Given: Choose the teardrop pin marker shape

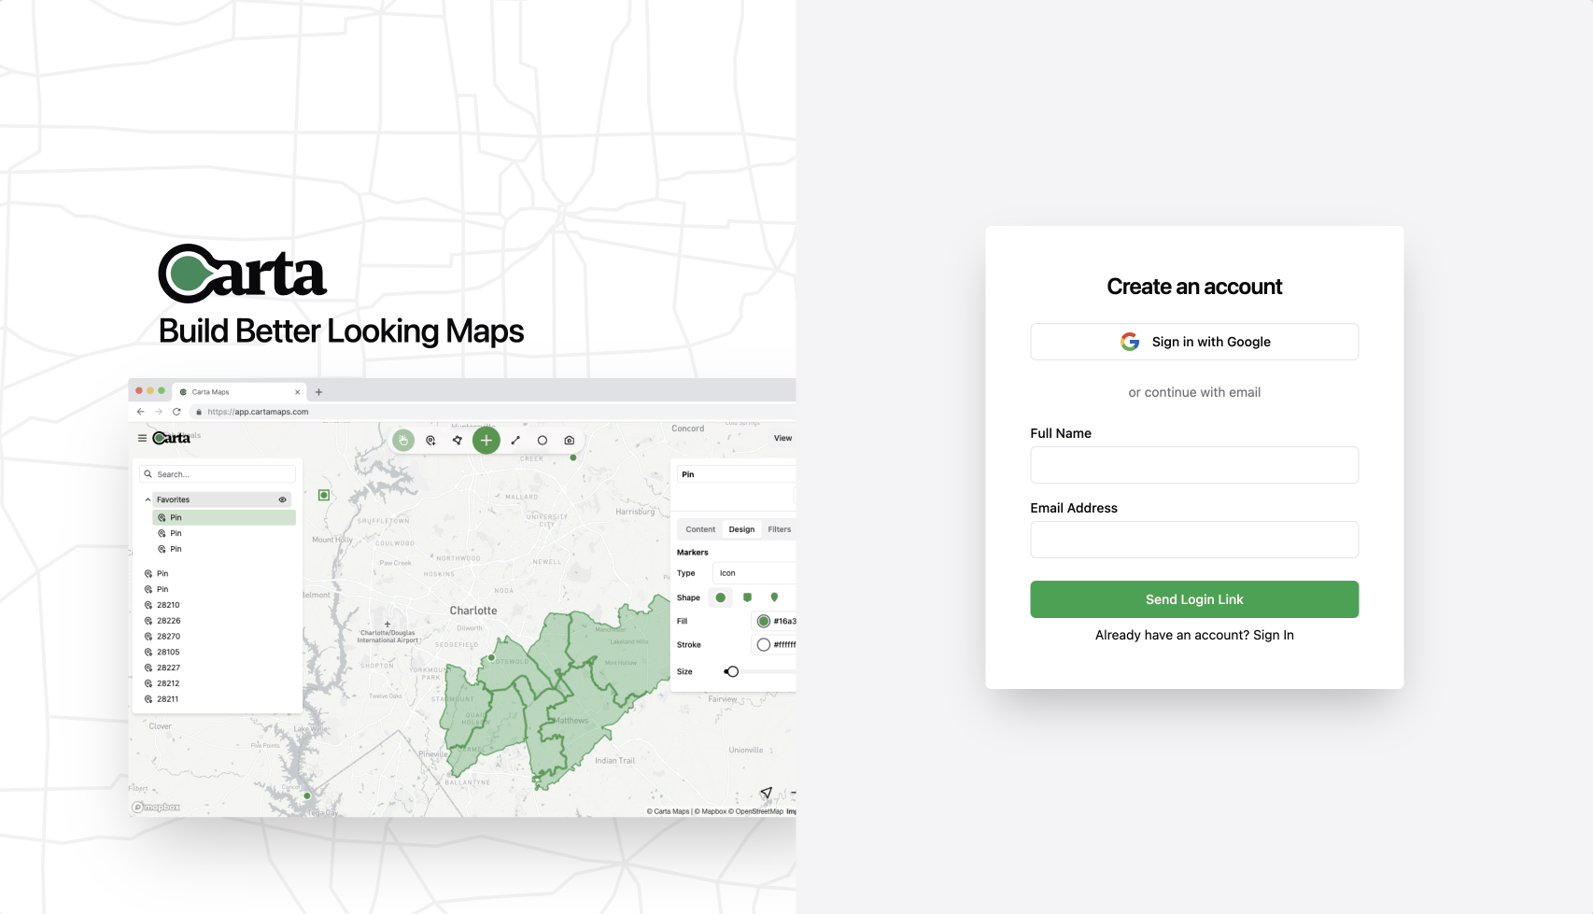Looking at the screenshot, I should pyautogui.click(x=774, y=598).
